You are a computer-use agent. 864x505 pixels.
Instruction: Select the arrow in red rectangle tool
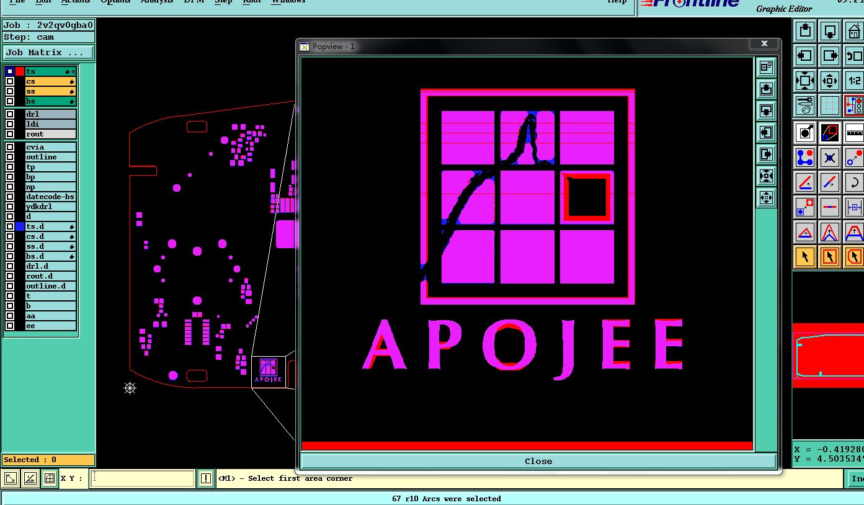pyautogui.click(x=830, y=256)
